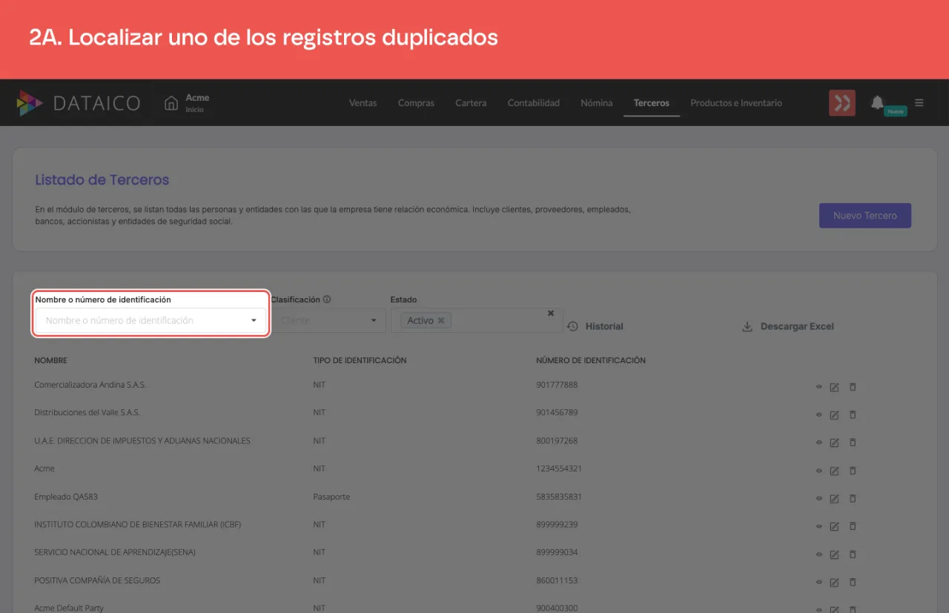Open the Historial link
The width and height of the screenshot is (949, 613).
pos(595,326)
